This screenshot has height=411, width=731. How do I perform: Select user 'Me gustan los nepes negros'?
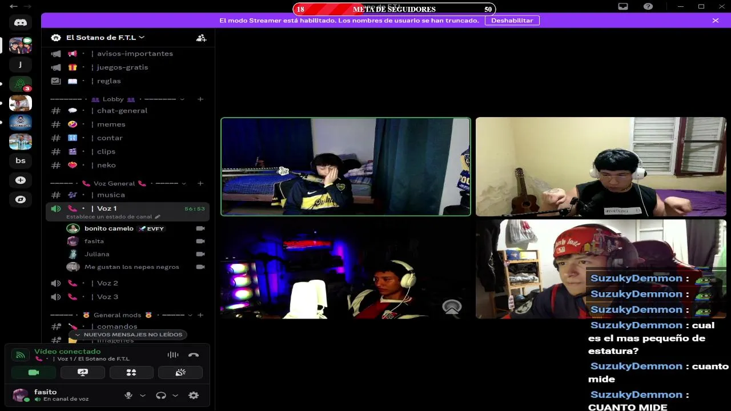(x=136, y=267)
